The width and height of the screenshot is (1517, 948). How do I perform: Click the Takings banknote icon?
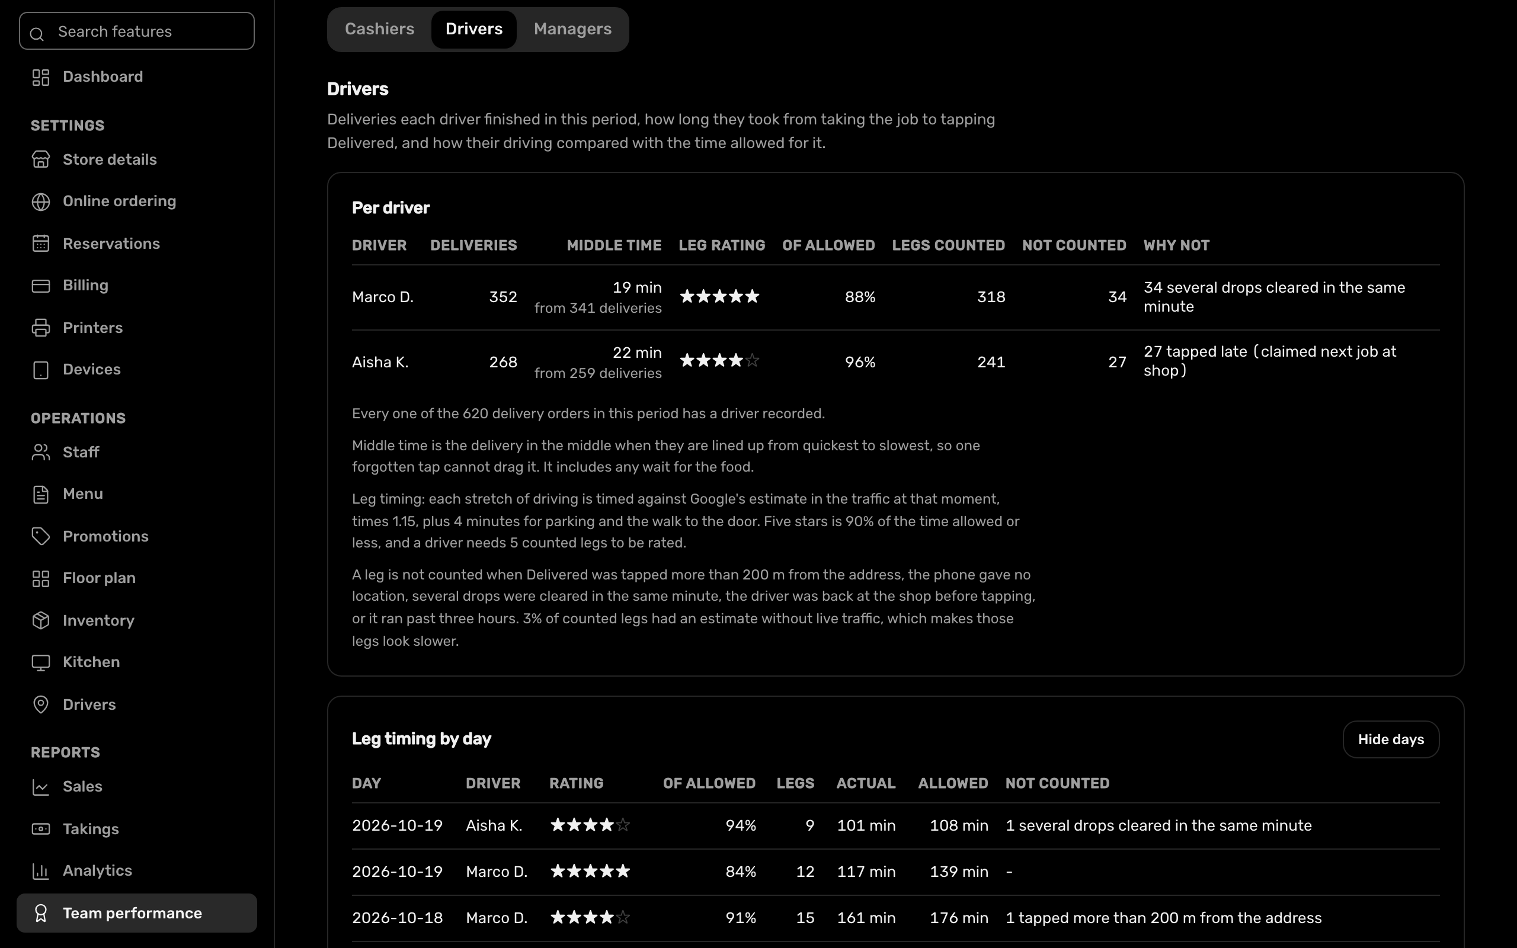coord(41,829)
